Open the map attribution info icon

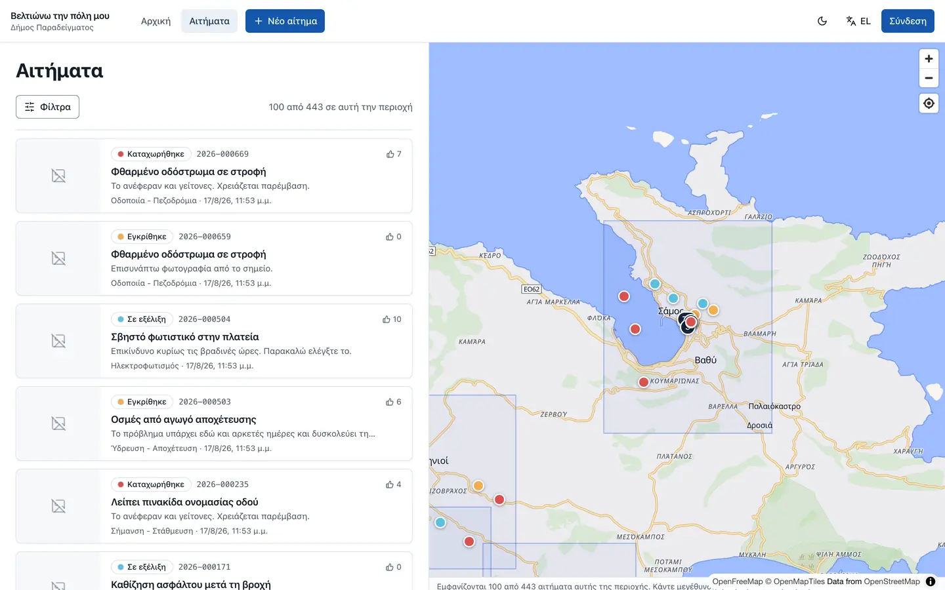tap(931, 581)
